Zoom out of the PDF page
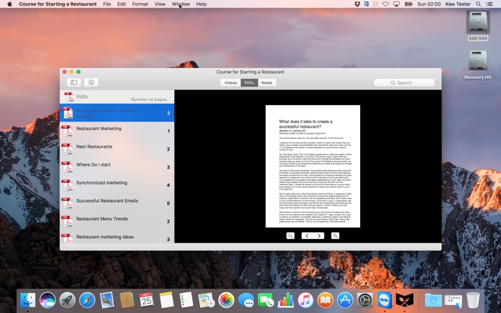Screen dimensions: 501x313 (x=290, y=236)
